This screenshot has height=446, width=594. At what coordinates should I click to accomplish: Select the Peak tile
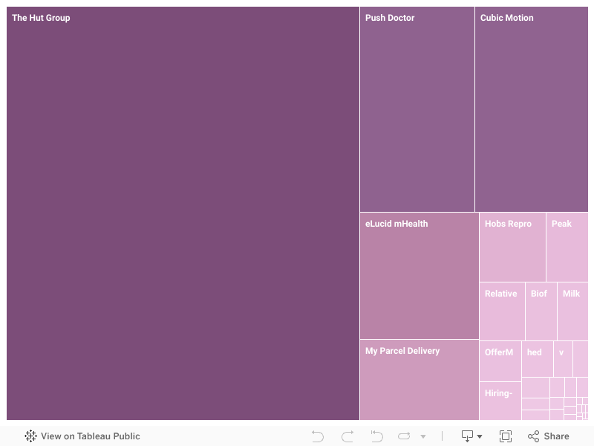coord(567,247)
